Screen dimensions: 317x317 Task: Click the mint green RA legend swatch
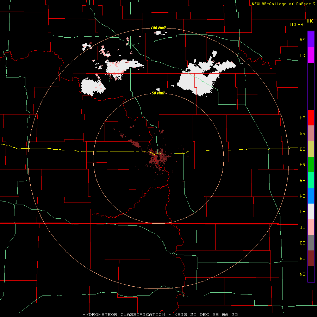tap(311, 180)
